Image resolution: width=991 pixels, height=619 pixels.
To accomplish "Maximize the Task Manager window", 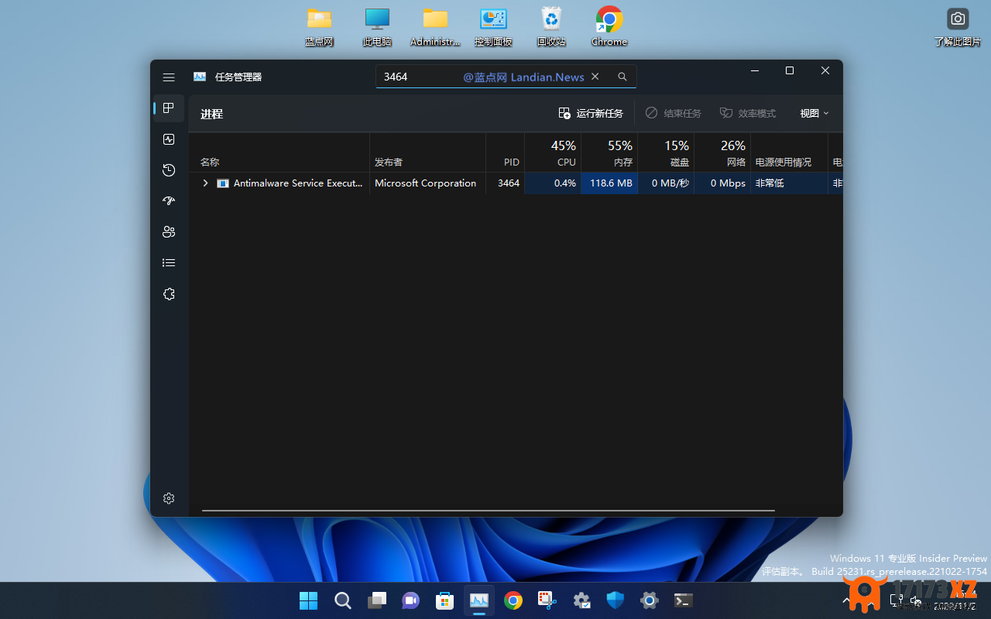I will point(790,71).
